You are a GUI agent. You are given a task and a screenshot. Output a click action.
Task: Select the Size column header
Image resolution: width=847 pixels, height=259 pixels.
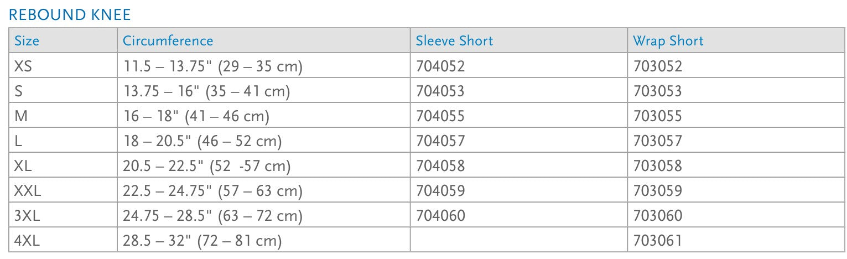tap(27, 41)
